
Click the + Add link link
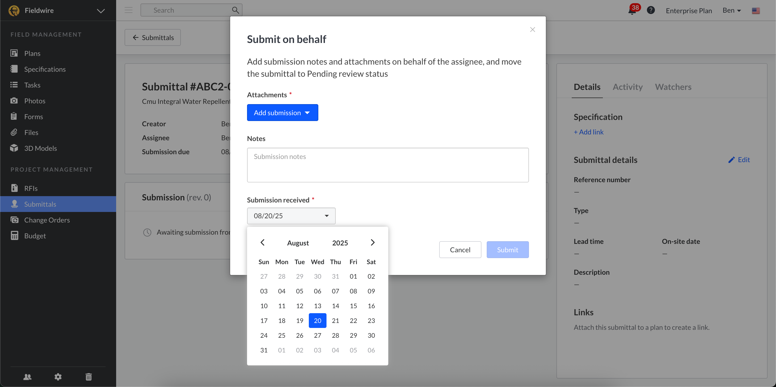click(588, 132)
